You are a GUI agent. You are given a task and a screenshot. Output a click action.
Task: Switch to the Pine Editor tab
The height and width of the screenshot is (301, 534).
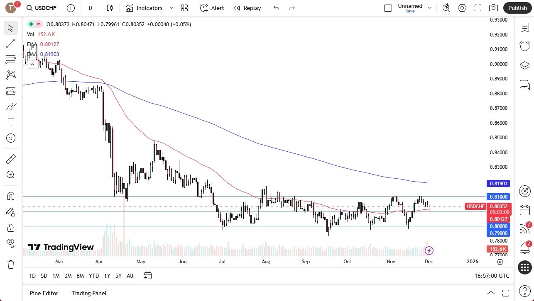tap(44, 293)
